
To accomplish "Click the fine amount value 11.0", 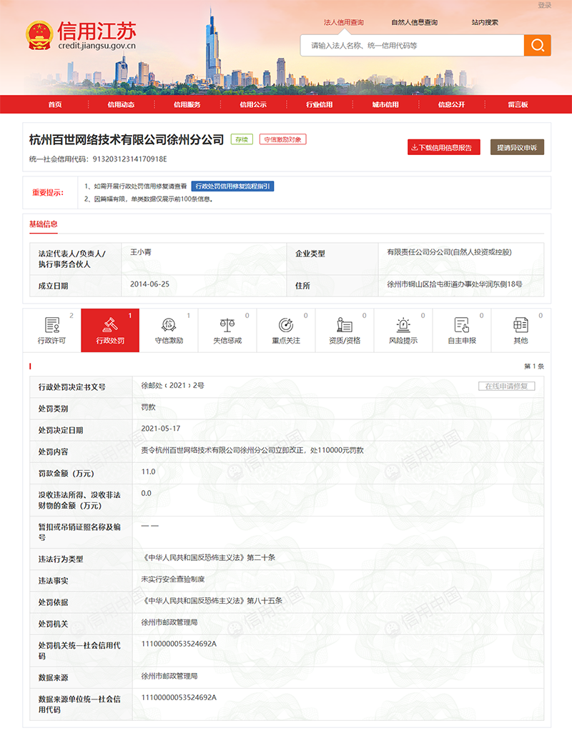I will point(148,472).
